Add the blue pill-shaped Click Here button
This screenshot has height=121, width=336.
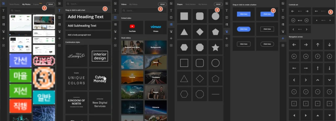244,29
